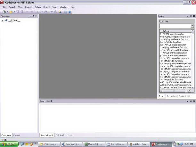Switch to the Call Stack tab
196x147 pixels.
tap(60, 135)
